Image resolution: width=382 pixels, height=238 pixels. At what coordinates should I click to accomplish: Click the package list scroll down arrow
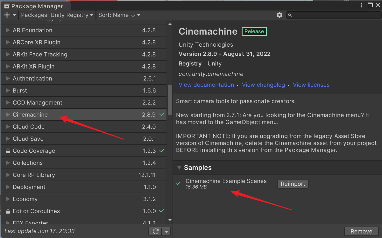170,220
